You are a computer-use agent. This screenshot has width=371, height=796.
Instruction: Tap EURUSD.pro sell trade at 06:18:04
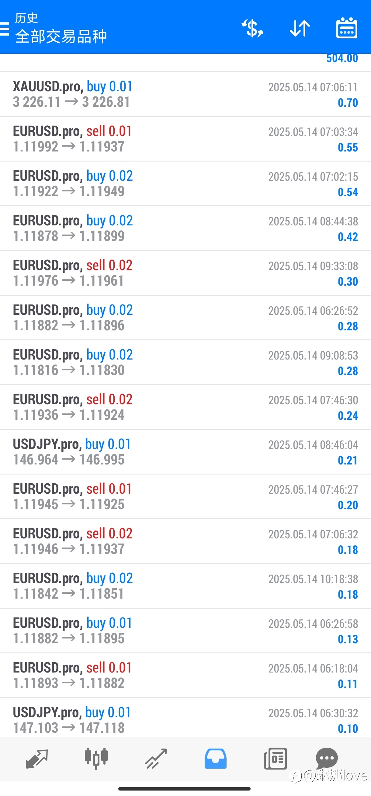click(185, 675)
